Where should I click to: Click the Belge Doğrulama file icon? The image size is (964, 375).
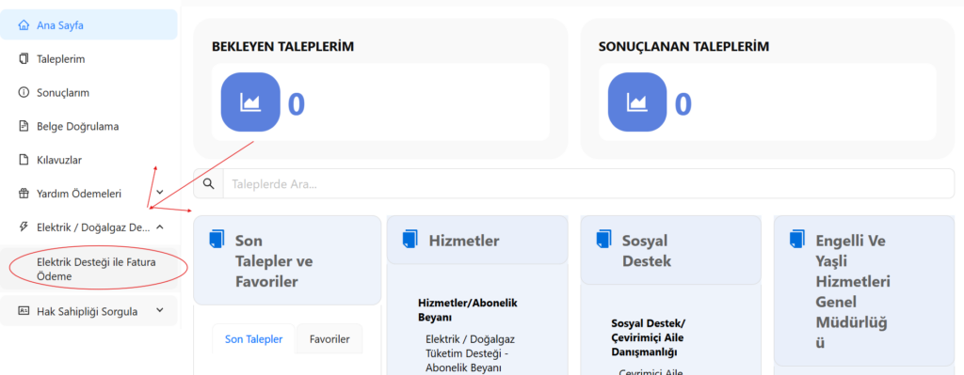coord(24,127)
